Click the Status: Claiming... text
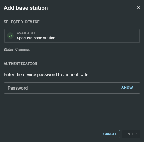 18,50
